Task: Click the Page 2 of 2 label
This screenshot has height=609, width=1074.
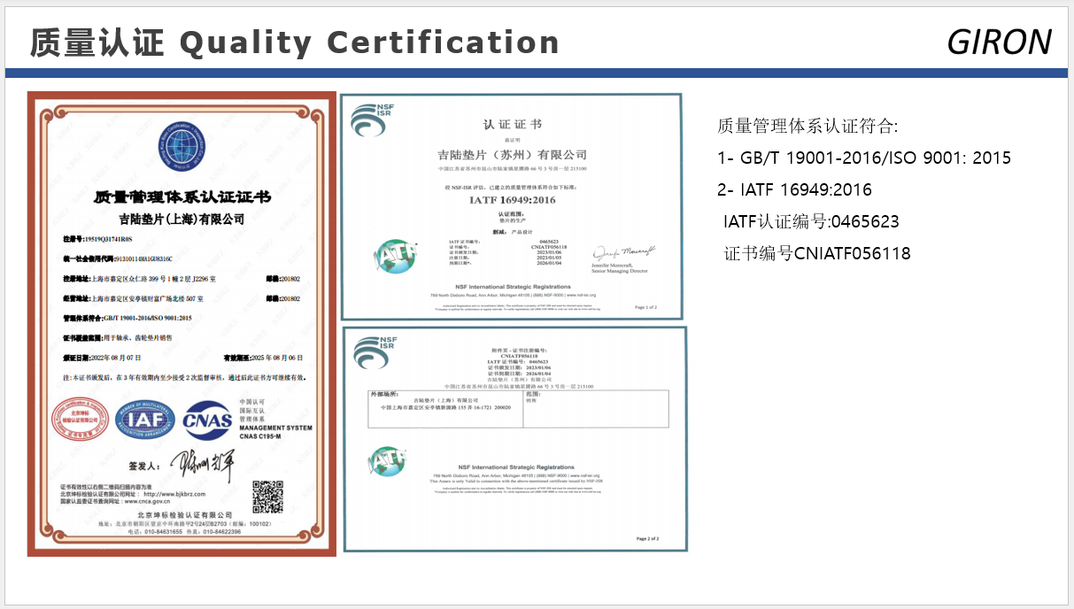Action: (x=648, y=538)
